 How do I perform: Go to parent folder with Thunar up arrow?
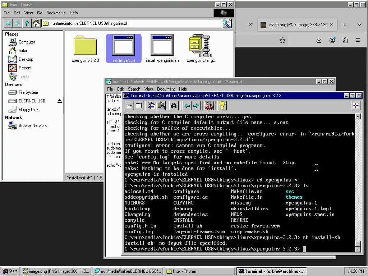click(x=27, y=23)
